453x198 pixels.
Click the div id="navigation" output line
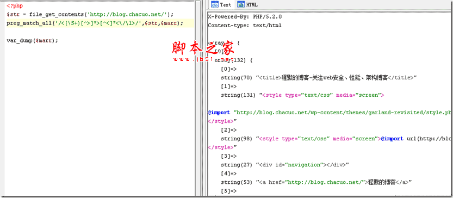[x=285, y=165]
